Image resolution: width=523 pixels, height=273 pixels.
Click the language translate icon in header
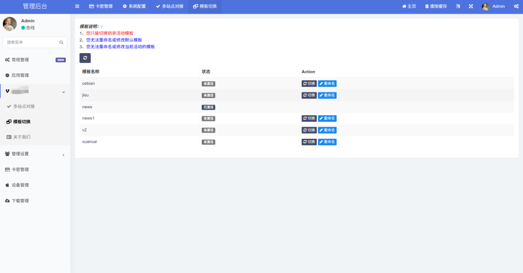(458, 6)
